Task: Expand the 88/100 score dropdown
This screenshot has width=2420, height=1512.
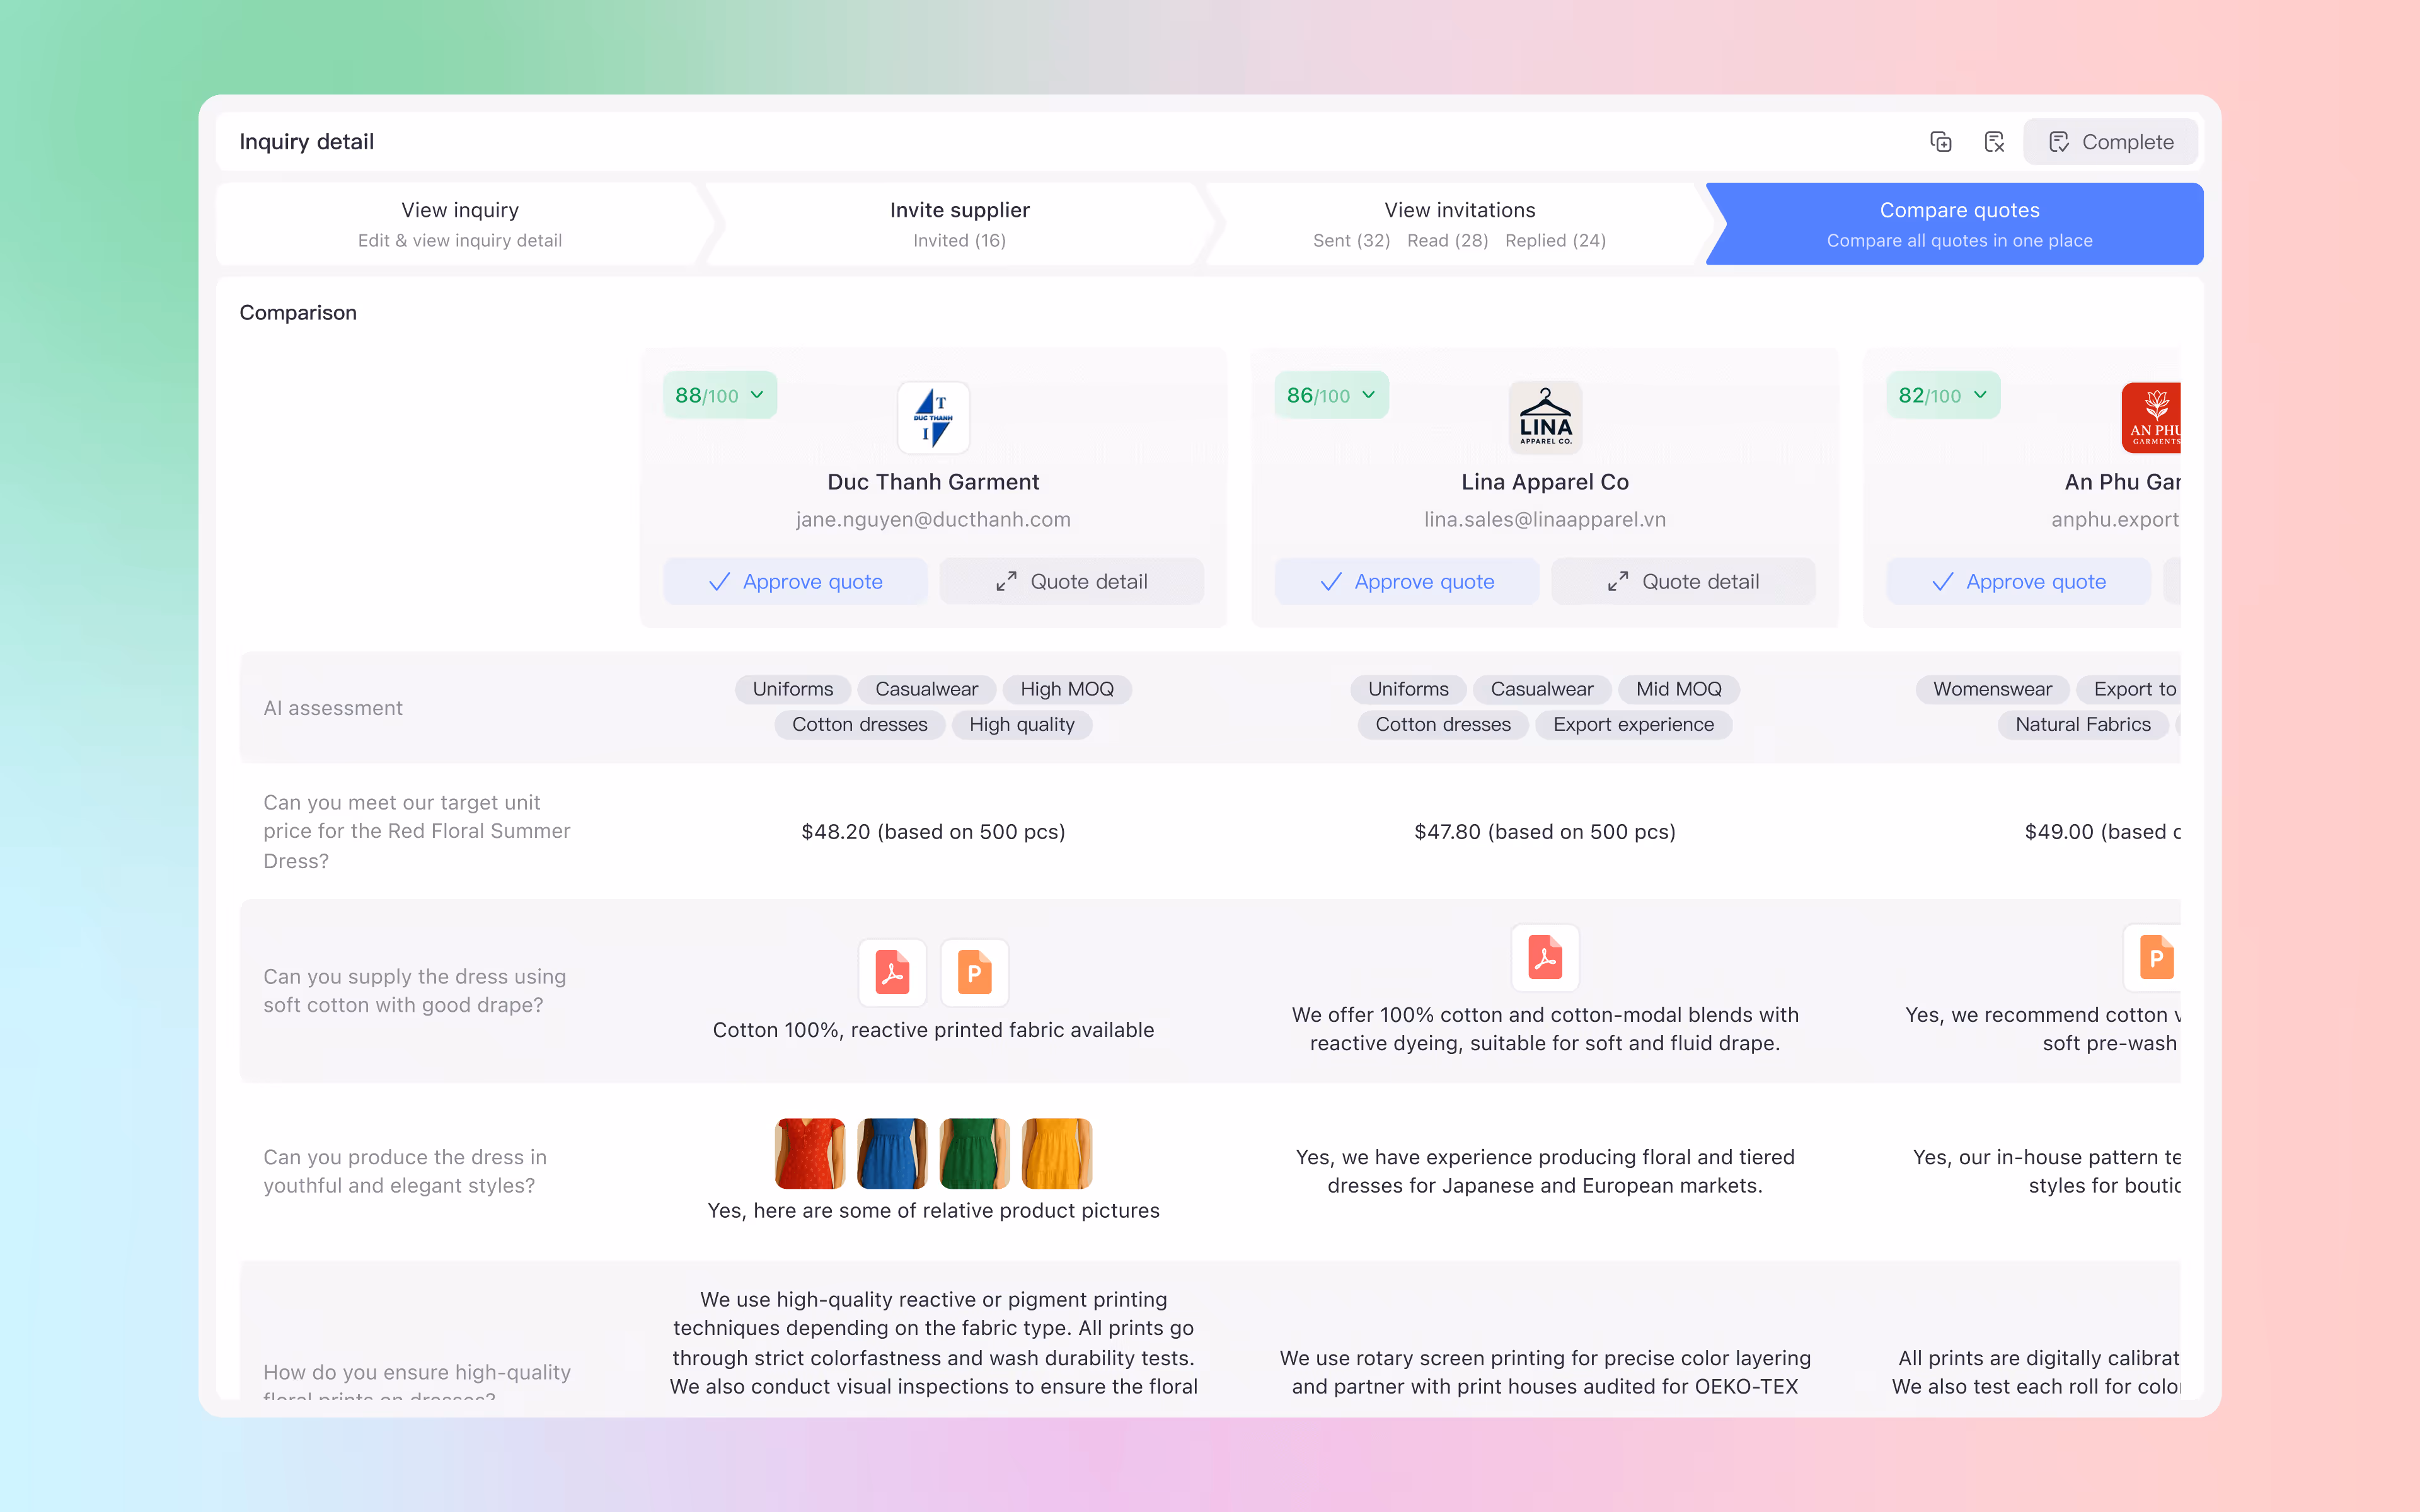Action: [719, 395]
